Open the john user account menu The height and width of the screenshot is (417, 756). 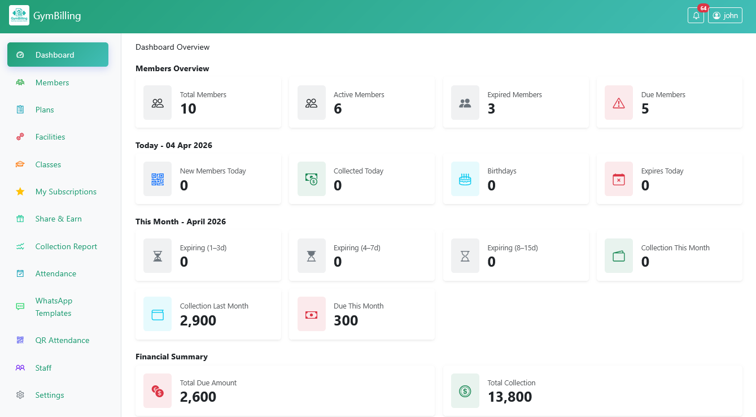click(725, 15)
